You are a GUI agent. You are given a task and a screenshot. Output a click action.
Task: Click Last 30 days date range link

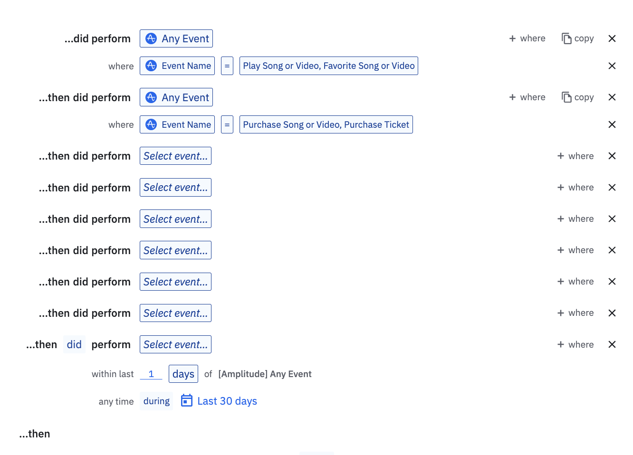227,401
